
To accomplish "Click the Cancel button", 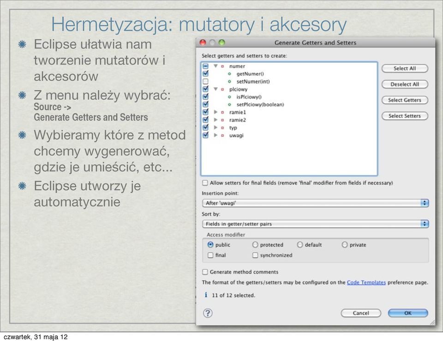I will pos(361,313).
